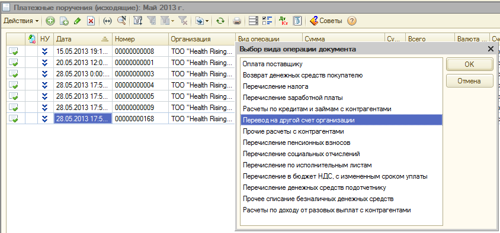The image size is (500, 233).
Task: Click the Find by number magnifier icon
Action: [121, 21]
